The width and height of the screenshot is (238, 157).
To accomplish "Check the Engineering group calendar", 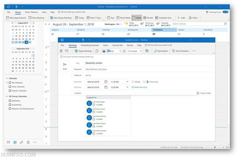I will coord(10,105).
